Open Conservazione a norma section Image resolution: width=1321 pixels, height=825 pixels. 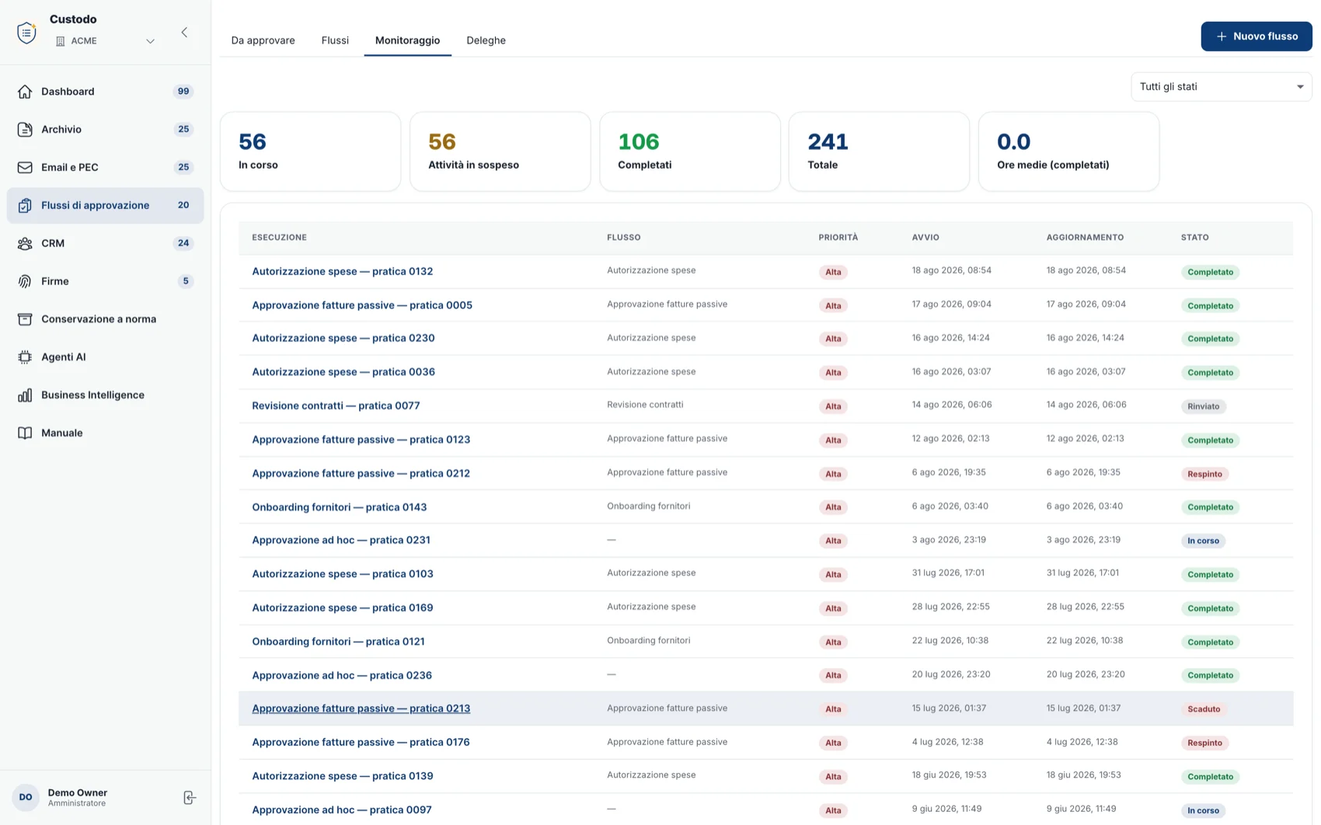pos(106,319)
